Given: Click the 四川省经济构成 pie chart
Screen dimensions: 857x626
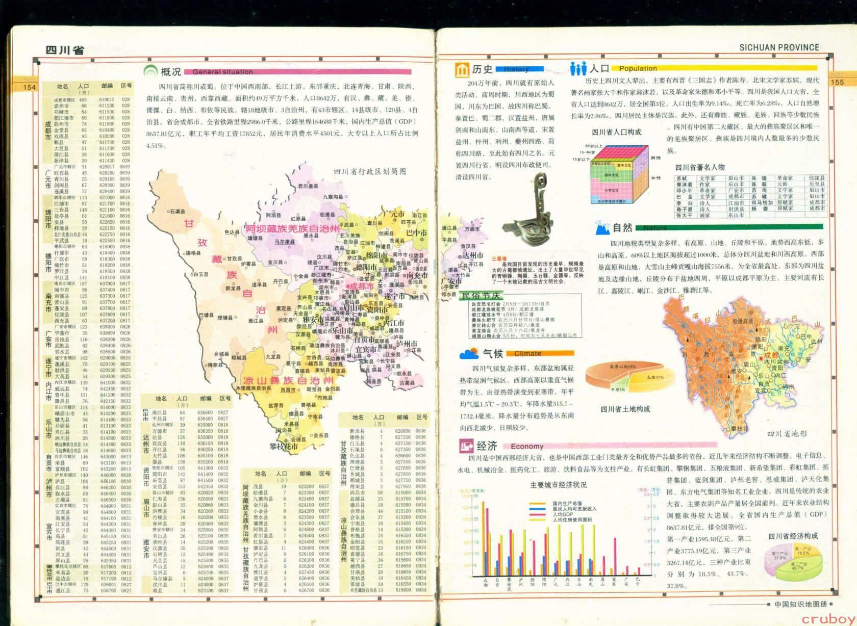Looking at the screenshot, I should 793,562.
